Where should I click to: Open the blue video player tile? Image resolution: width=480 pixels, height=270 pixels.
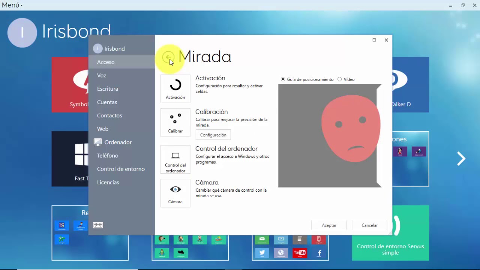tap(281, 239)
